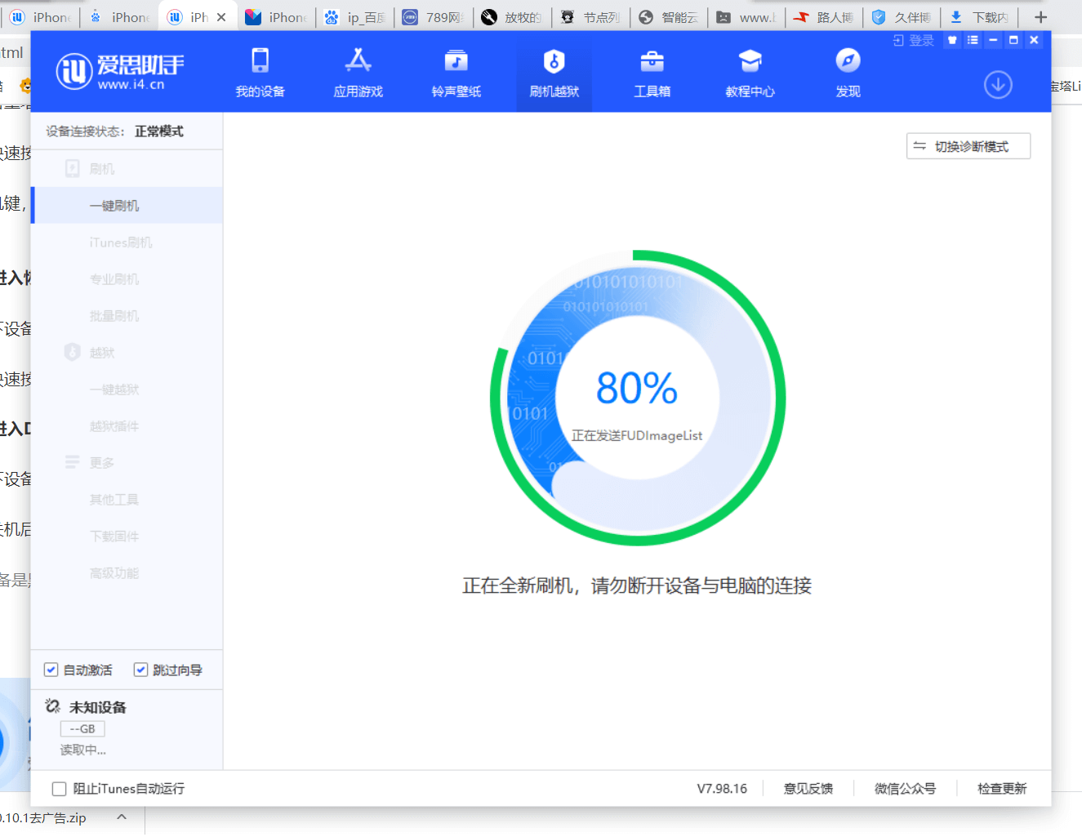Click 切换诊断模式 button
This screenshot has width=1082, height=837.
tap(968, 146)
